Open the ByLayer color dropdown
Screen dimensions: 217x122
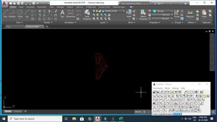tap(172, 11)
